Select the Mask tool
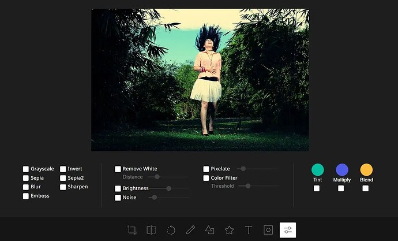The height and width of the screenshot is (241, 398). pos(268,230)
